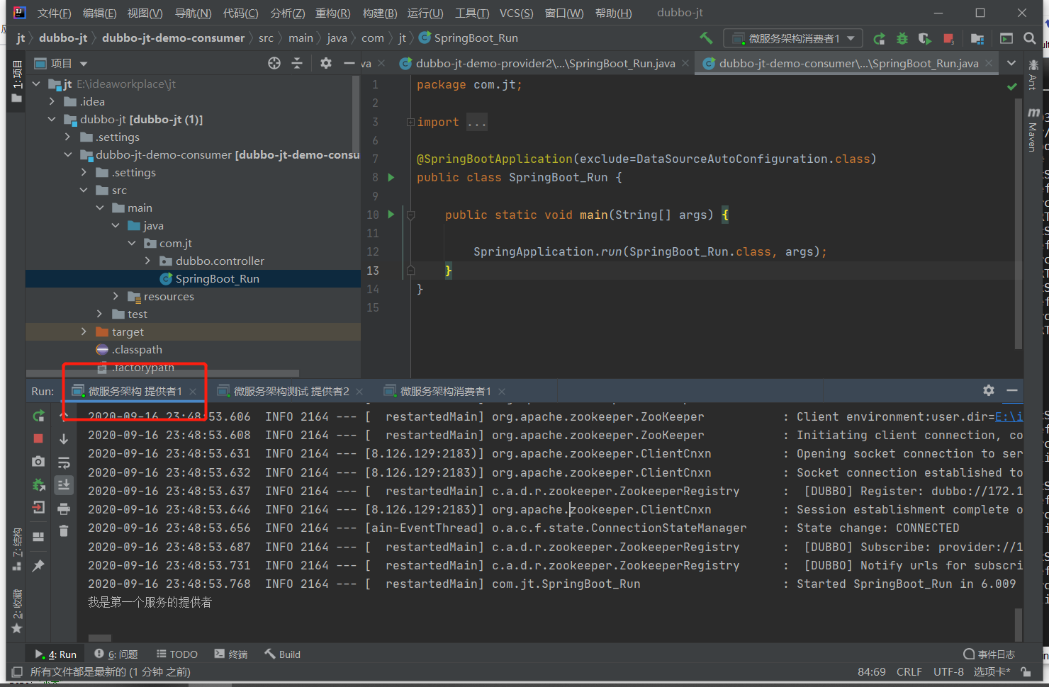This screenshot has height=687, width=1049.
Task: Click the down arrow to go down the stack trace
Action: (64, 439)
